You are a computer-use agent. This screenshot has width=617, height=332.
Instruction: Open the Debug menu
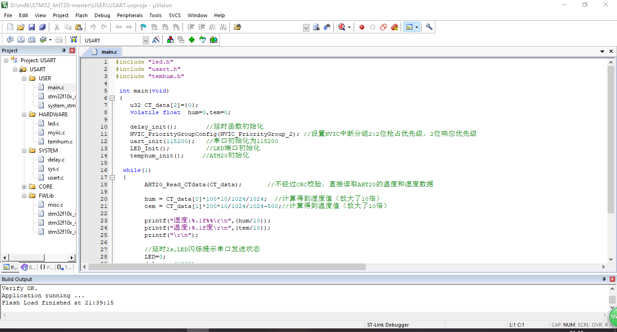point(102,15)
